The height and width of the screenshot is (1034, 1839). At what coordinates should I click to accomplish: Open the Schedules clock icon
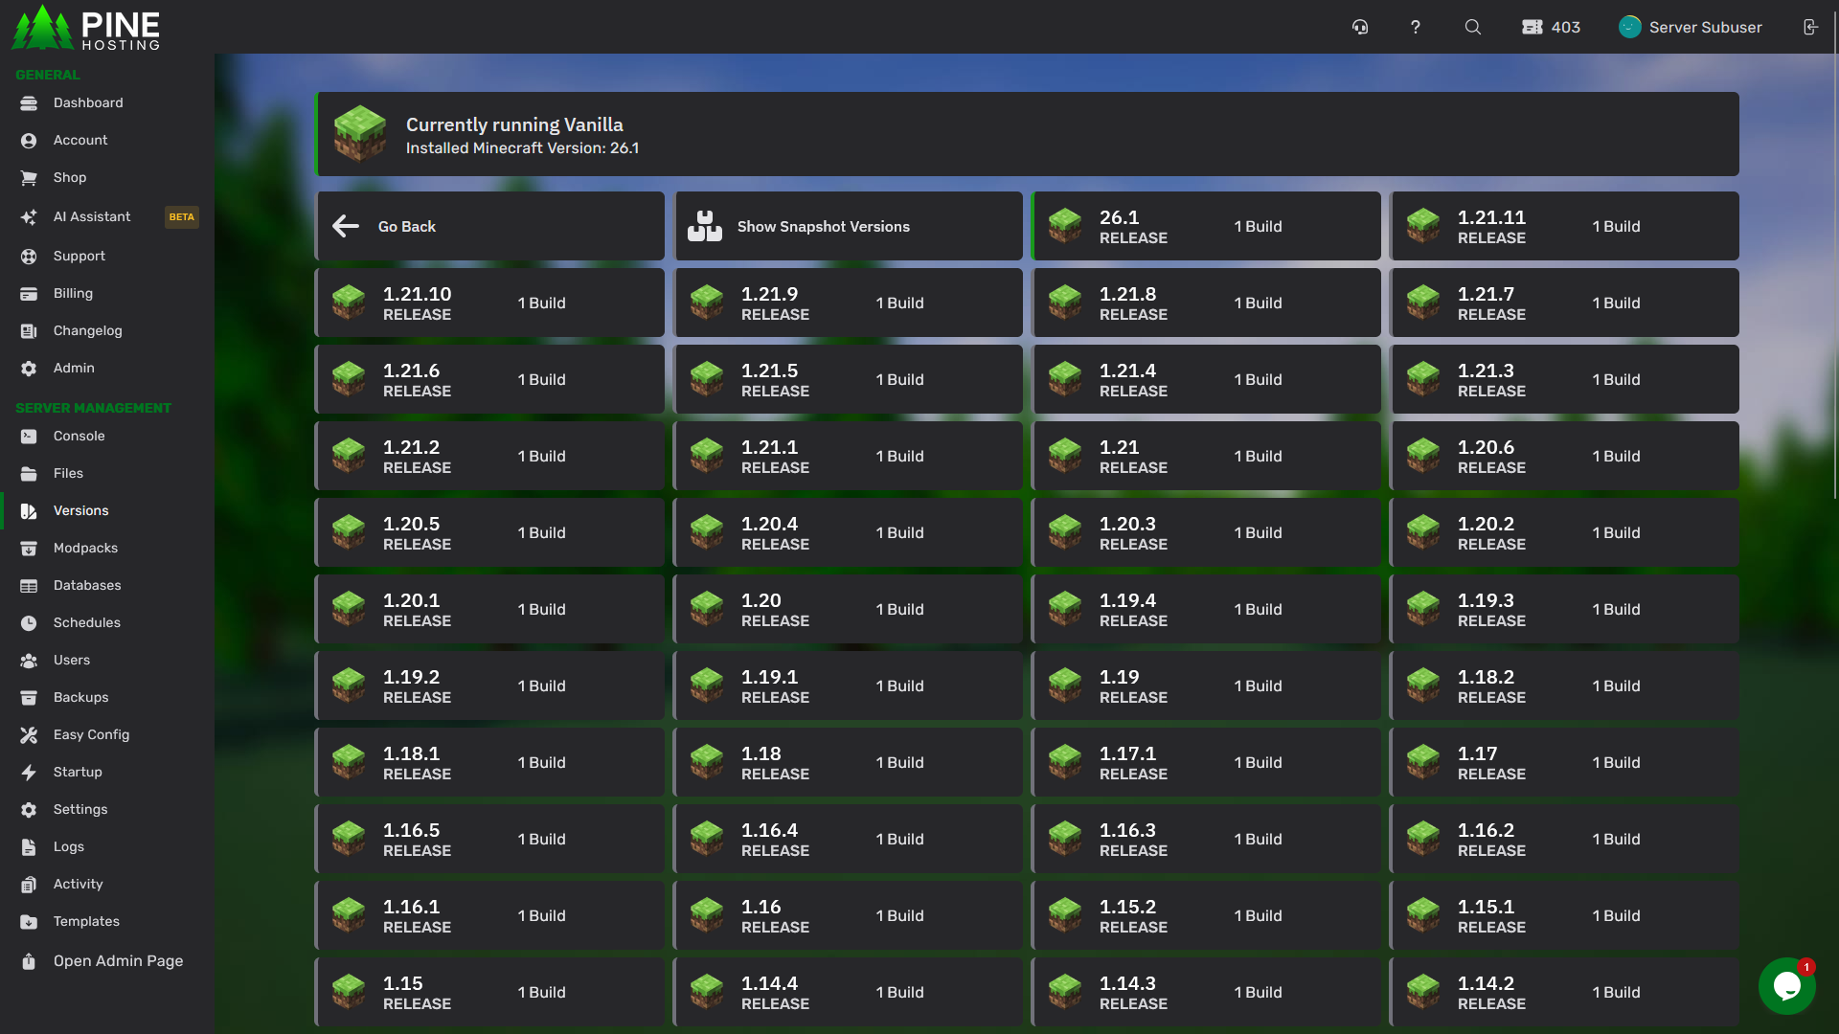(x=30, y=622)
